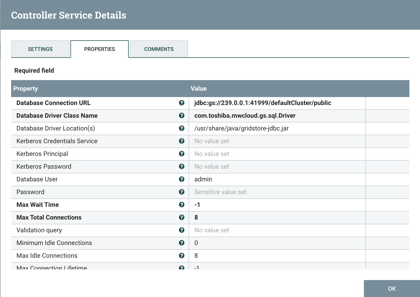This screenshot has width=420, height=297.
Task: Click the Max Idle Connections label
Action: 47,256
